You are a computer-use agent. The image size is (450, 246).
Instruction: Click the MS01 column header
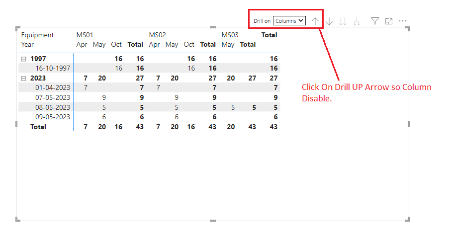pos(85,35)
